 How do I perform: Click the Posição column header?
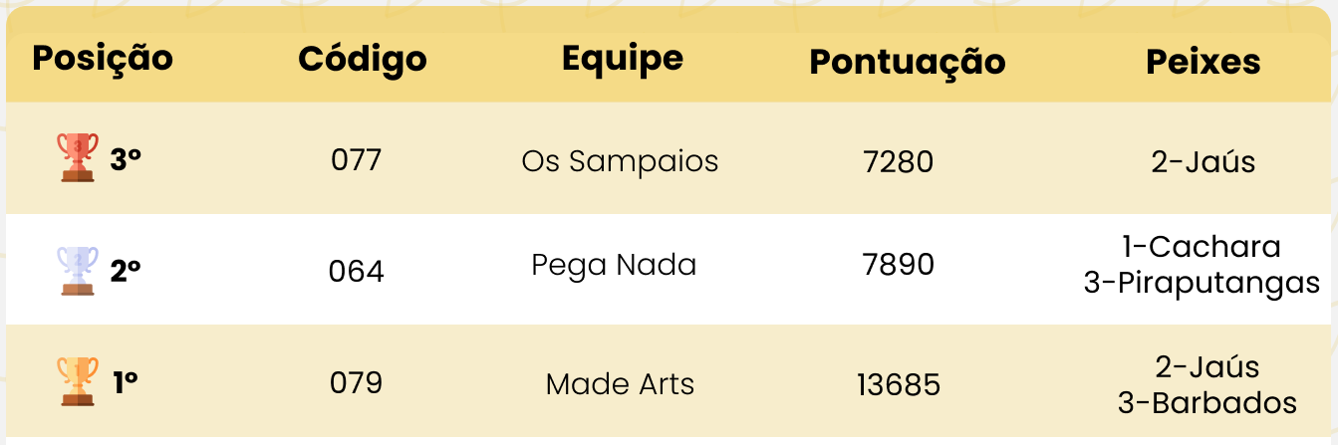pyautogui.click(x=103, y=58)
